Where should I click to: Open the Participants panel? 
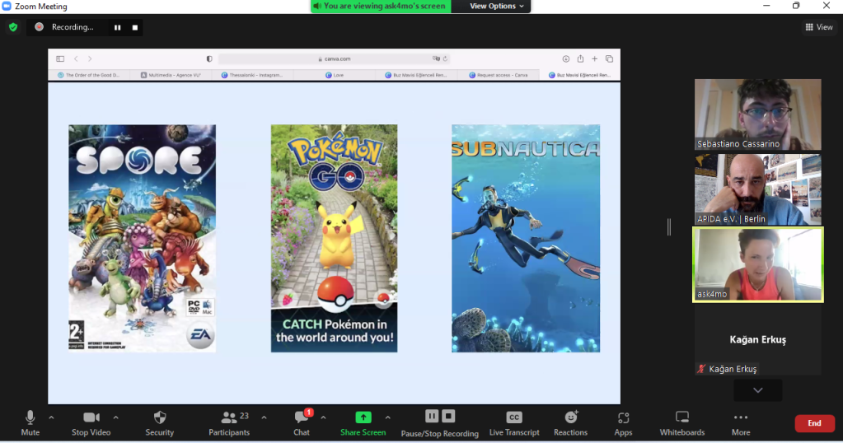[x=229, y=417]
